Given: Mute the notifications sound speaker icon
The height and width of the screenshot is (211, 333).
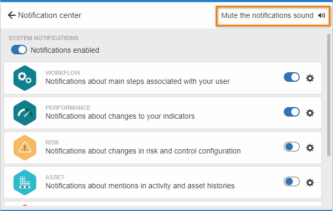Looking at the screenshot, I should coord(321,15).
